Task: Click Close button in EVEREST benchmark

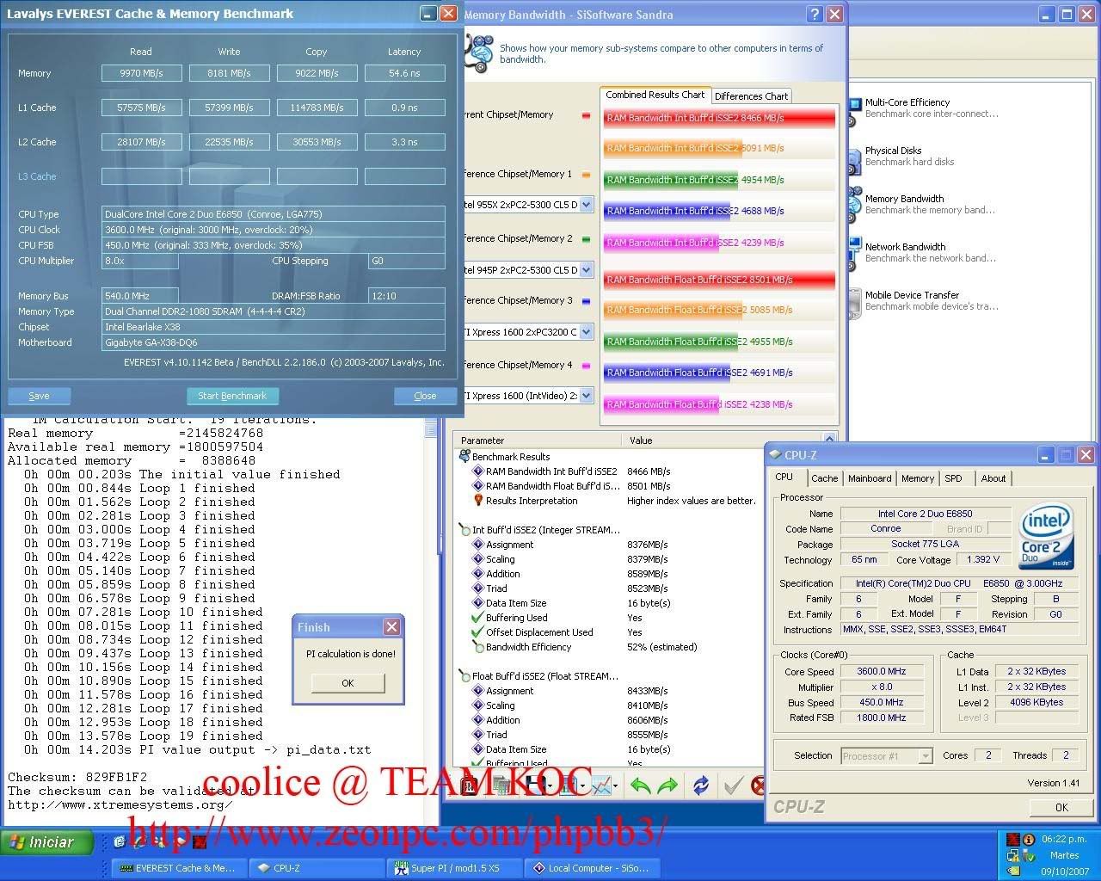Action: tap(425, 396)
